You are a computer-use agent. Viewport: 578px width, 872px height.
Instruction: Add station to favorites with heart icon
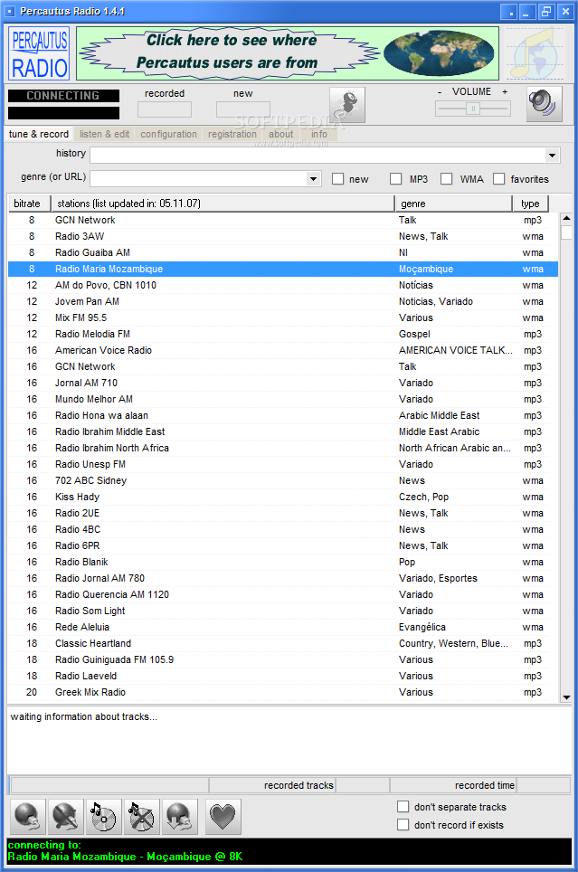pyautogui.click(x=223, y=817)
